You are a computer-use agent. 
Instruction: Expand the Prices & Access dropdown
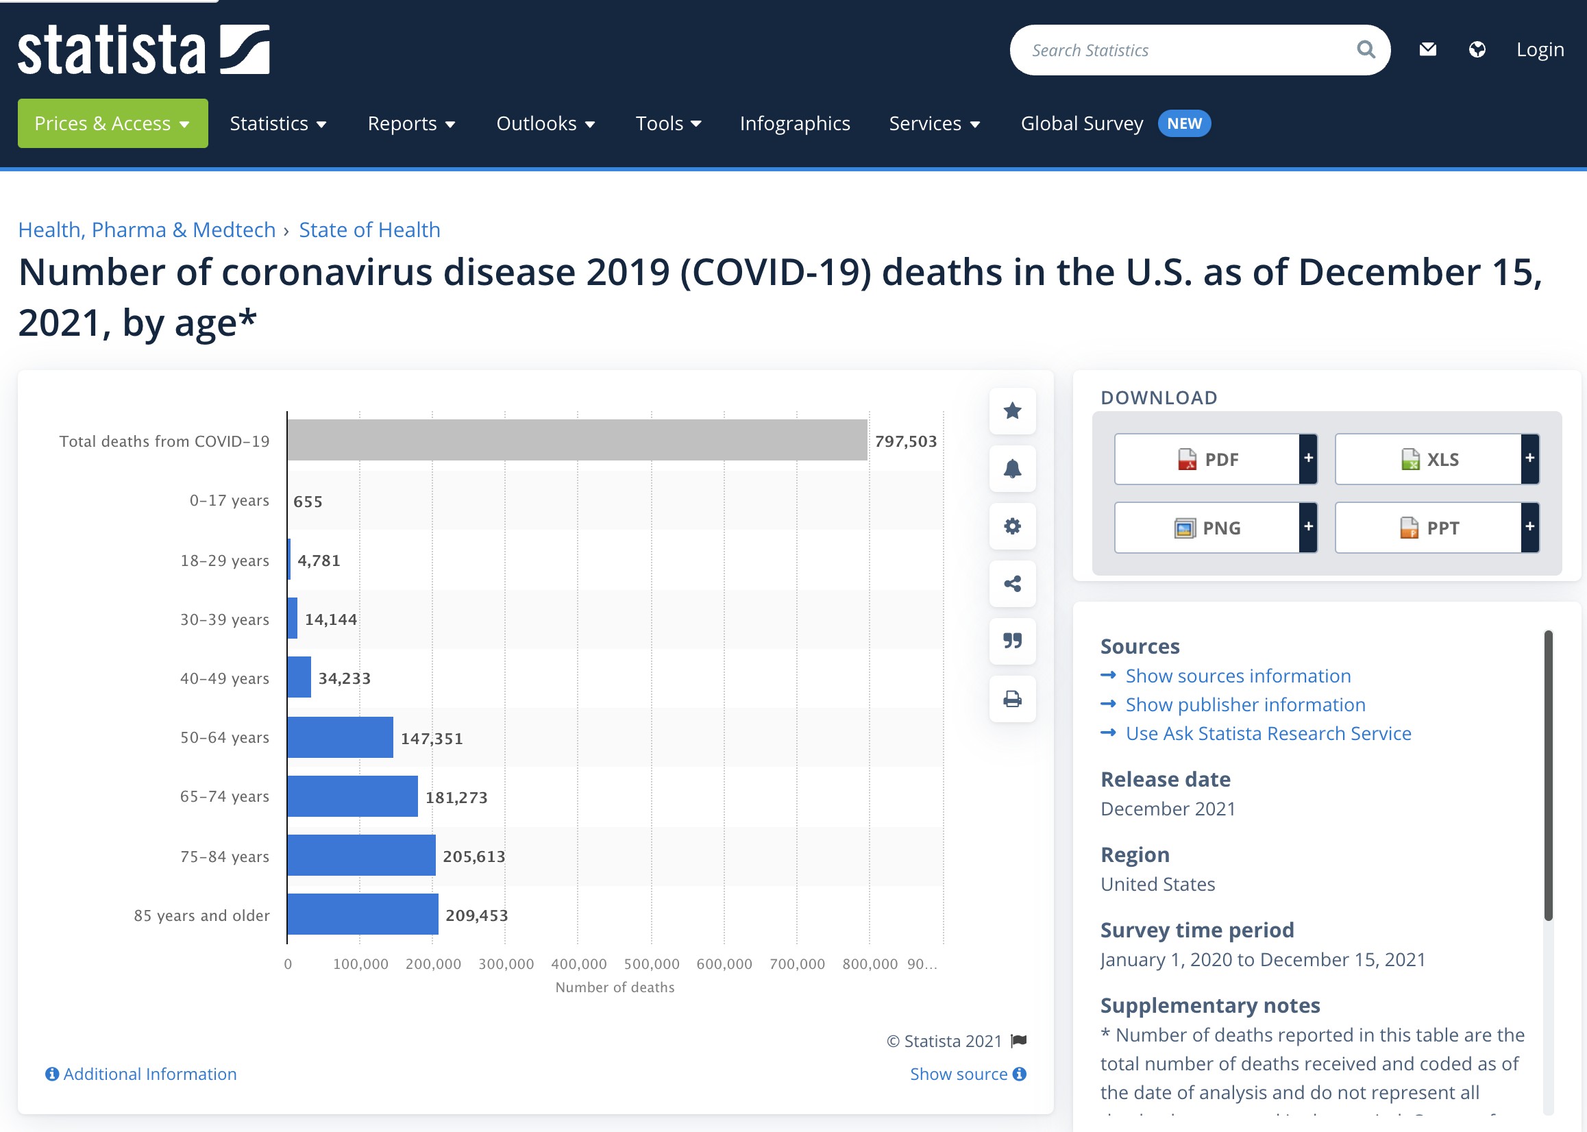(112, 123)
